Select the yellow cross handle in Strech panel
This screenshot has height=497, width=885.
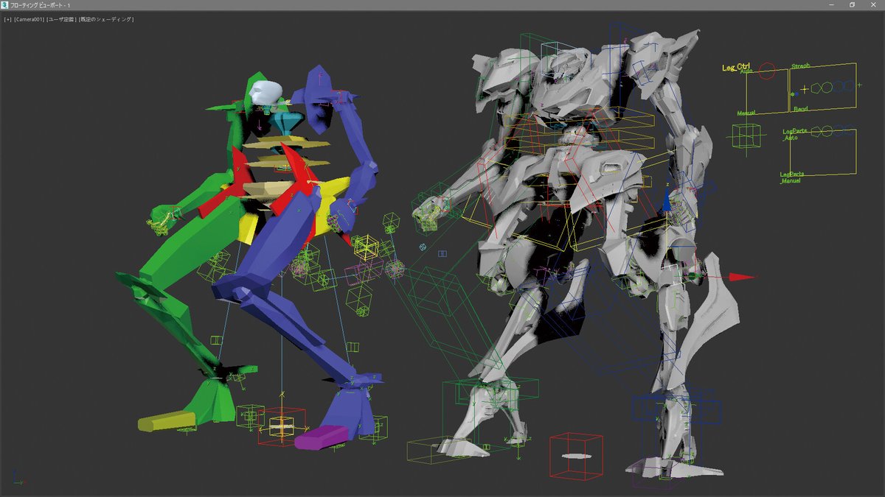point(804,88)
